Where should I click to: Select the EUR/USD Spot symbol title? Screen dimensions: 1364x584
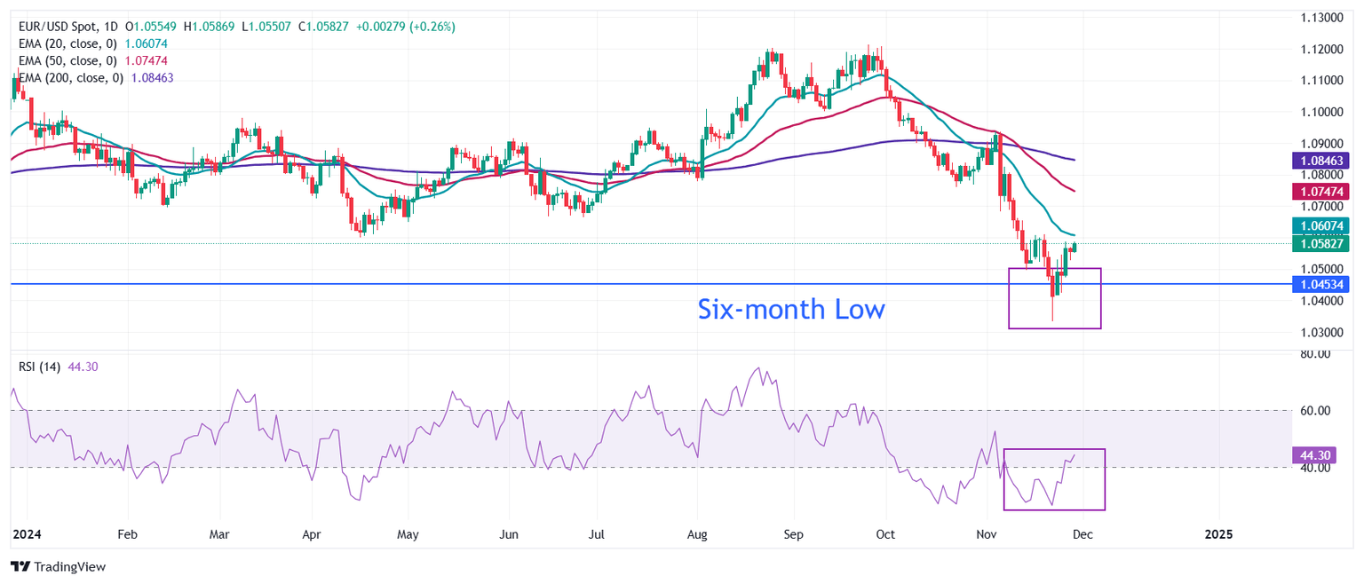point(59,27)
